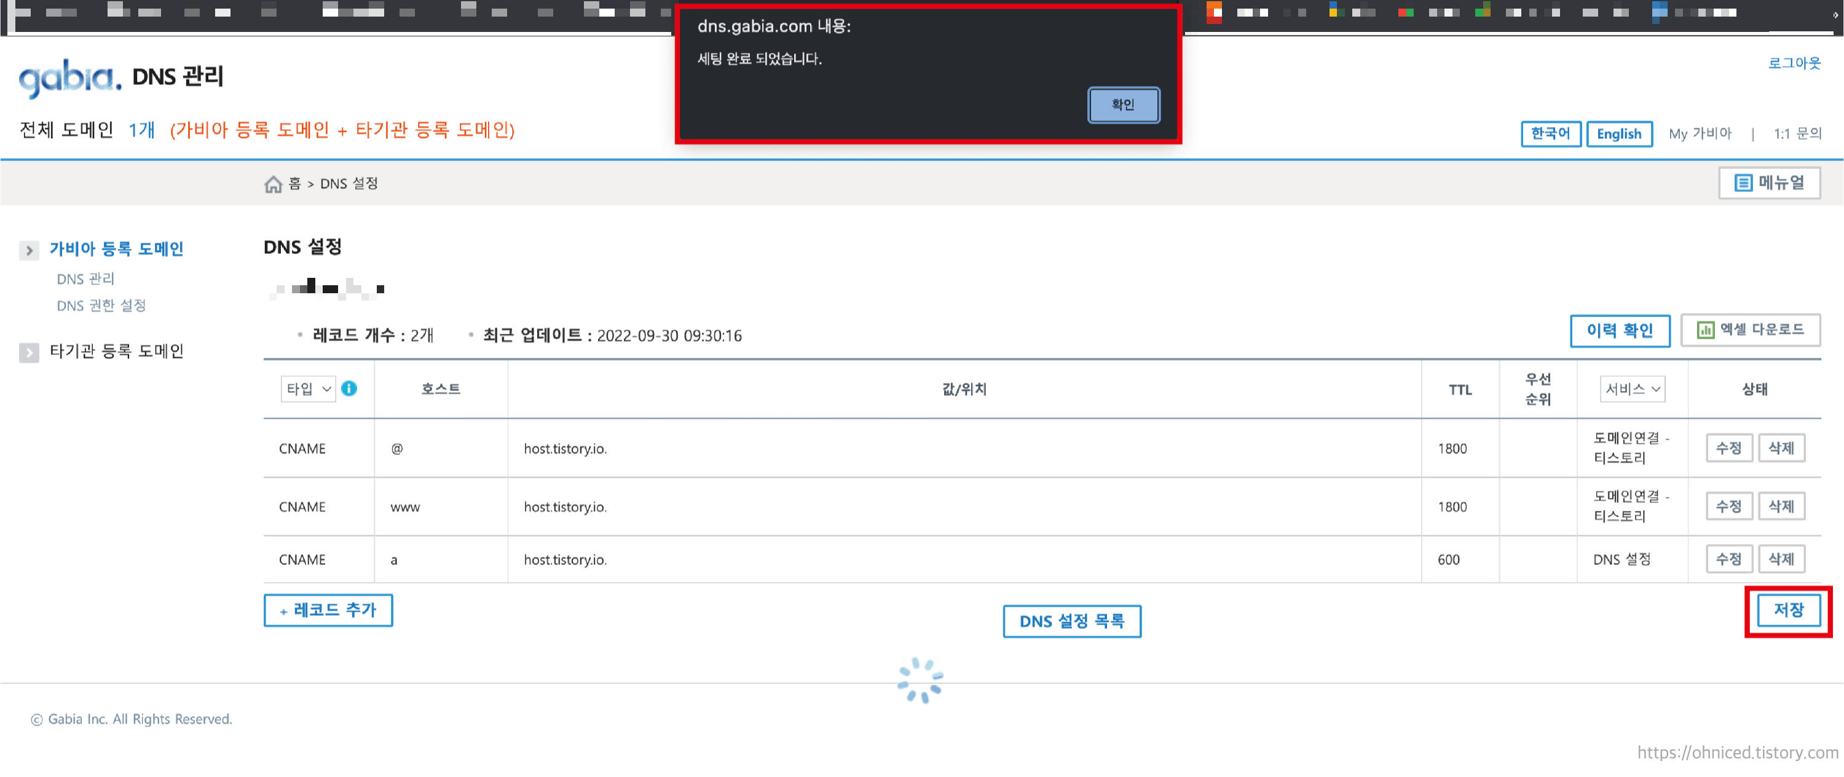
Task: Open the 메뉴얼 manual button
Action: (1769, 183)
